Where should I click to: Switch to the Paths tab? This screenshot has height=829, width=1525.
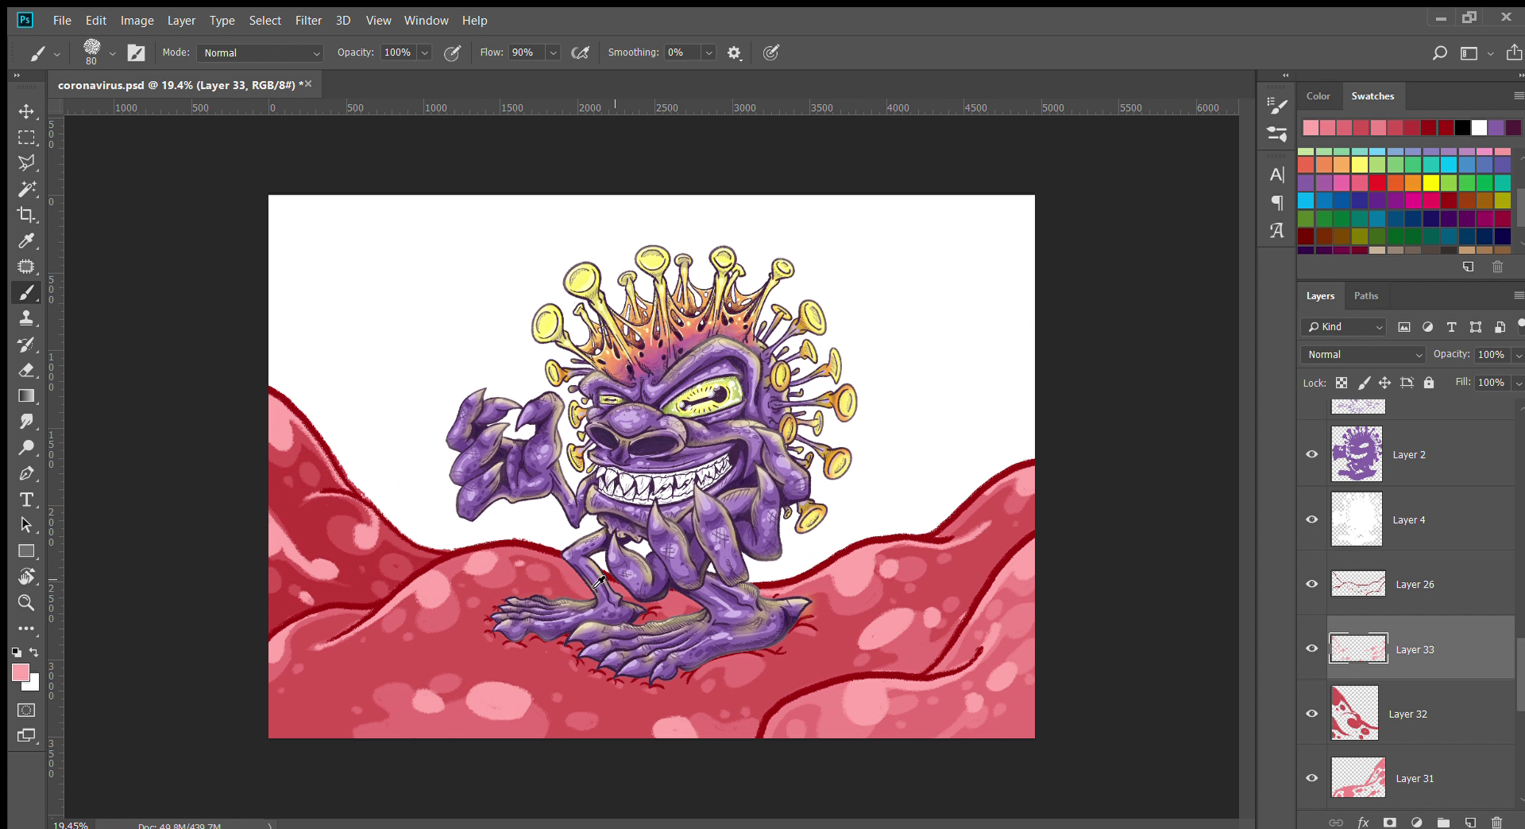[x=1365, y=296]
